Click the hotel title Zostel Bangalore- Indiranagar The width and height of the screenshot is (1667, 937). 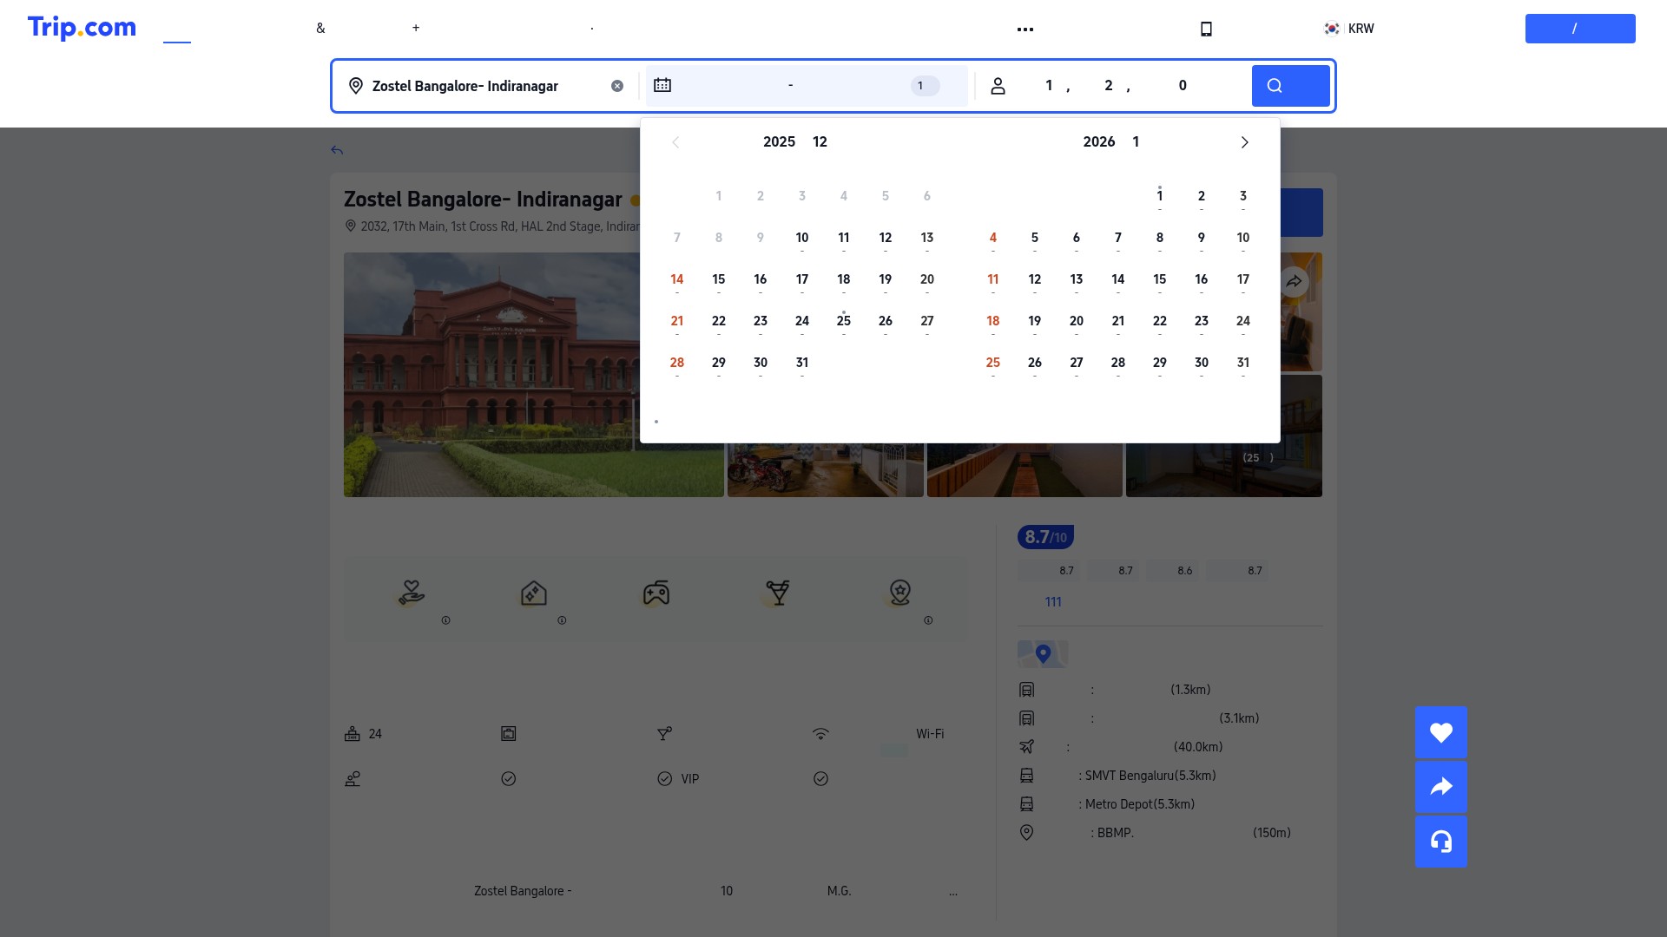point(483,200)
